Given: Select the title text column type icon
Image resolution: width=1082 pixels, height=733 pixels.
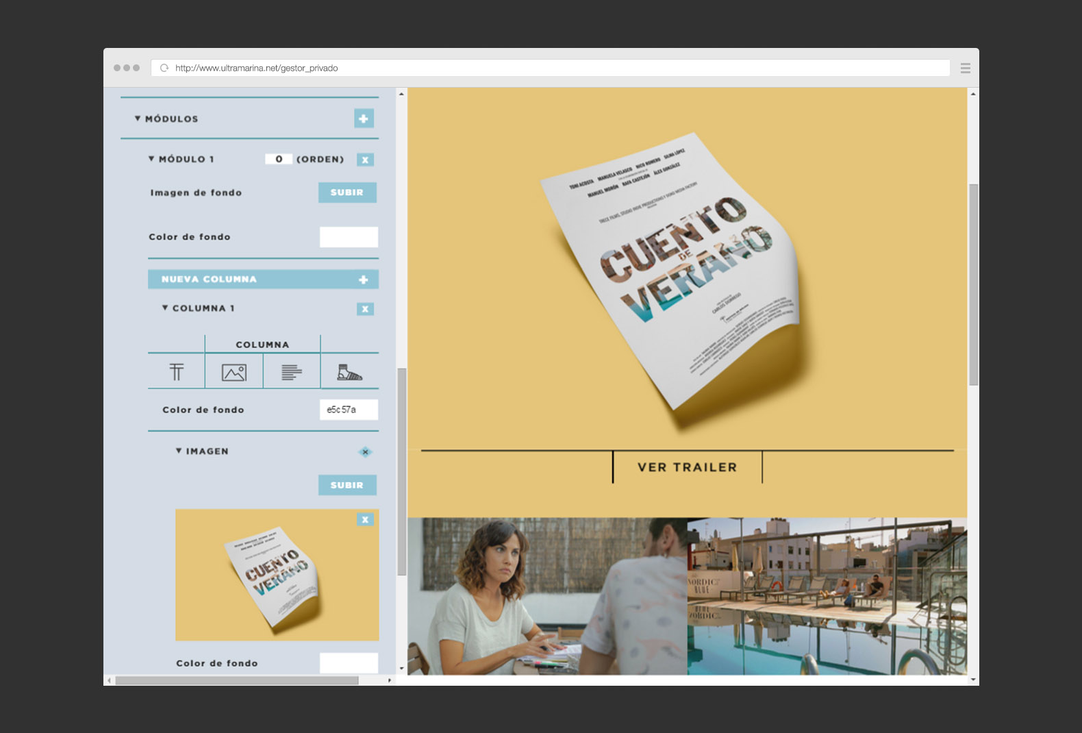Looking at the screenshot, I should click(177, 371).
